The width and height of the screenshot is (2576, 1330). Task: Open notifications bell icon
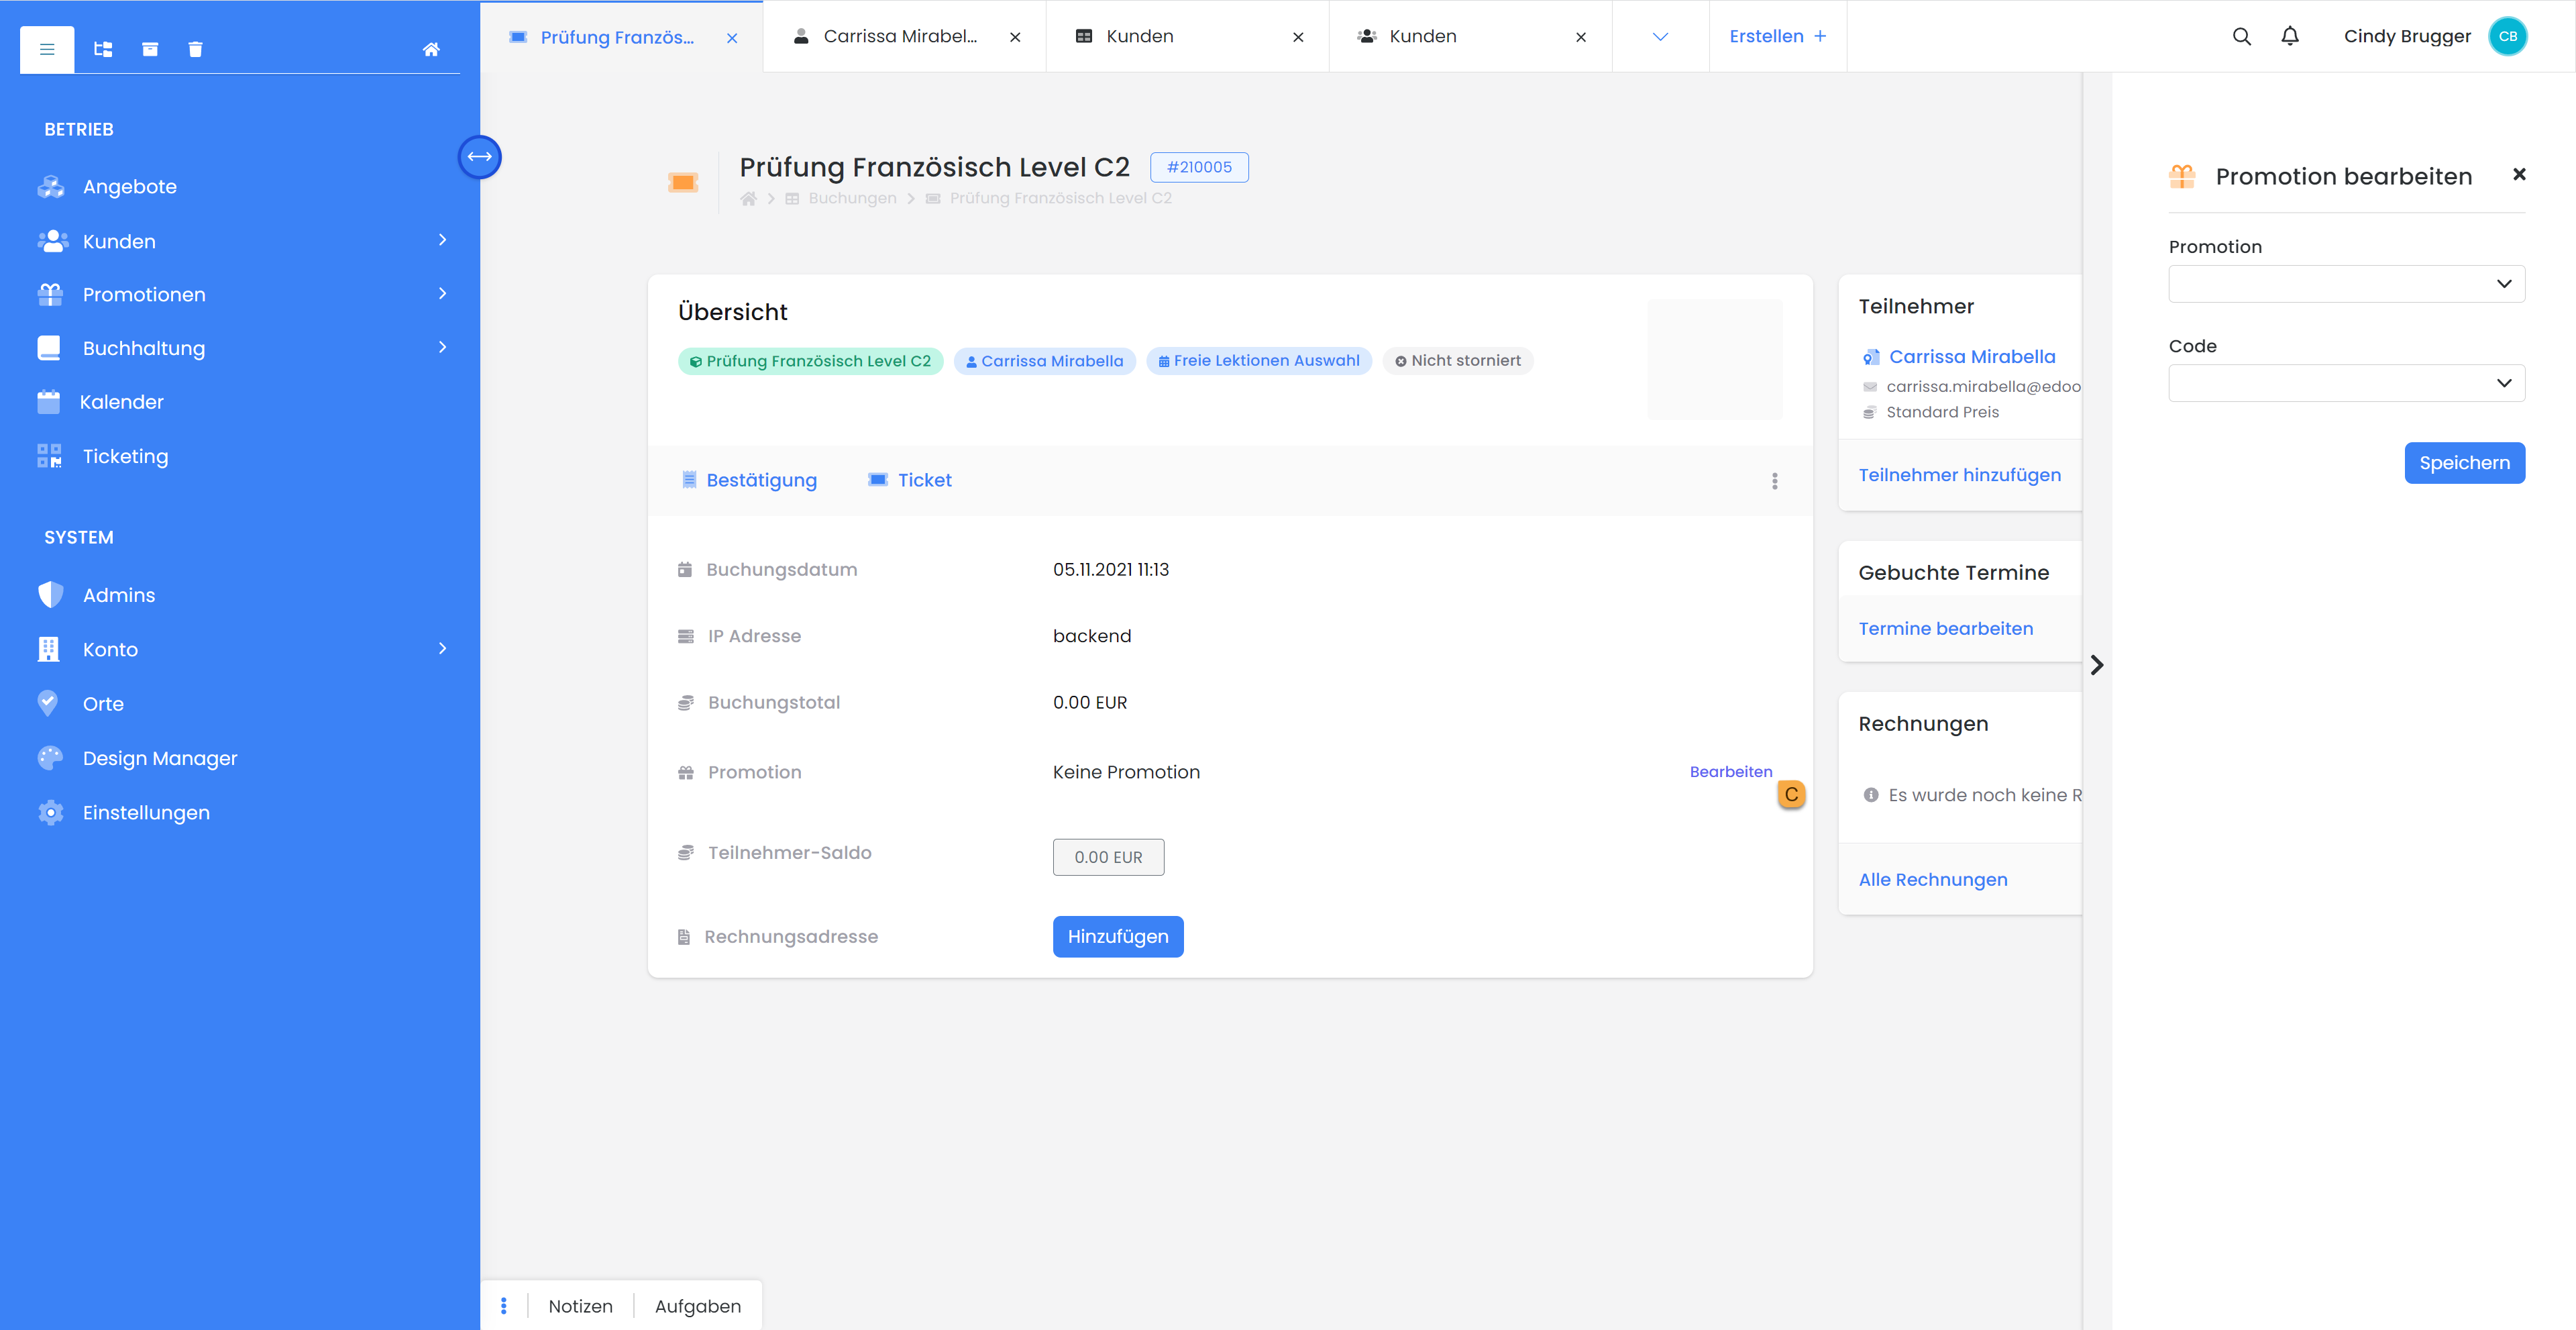pyautogui.click(x=2289, y=36)
